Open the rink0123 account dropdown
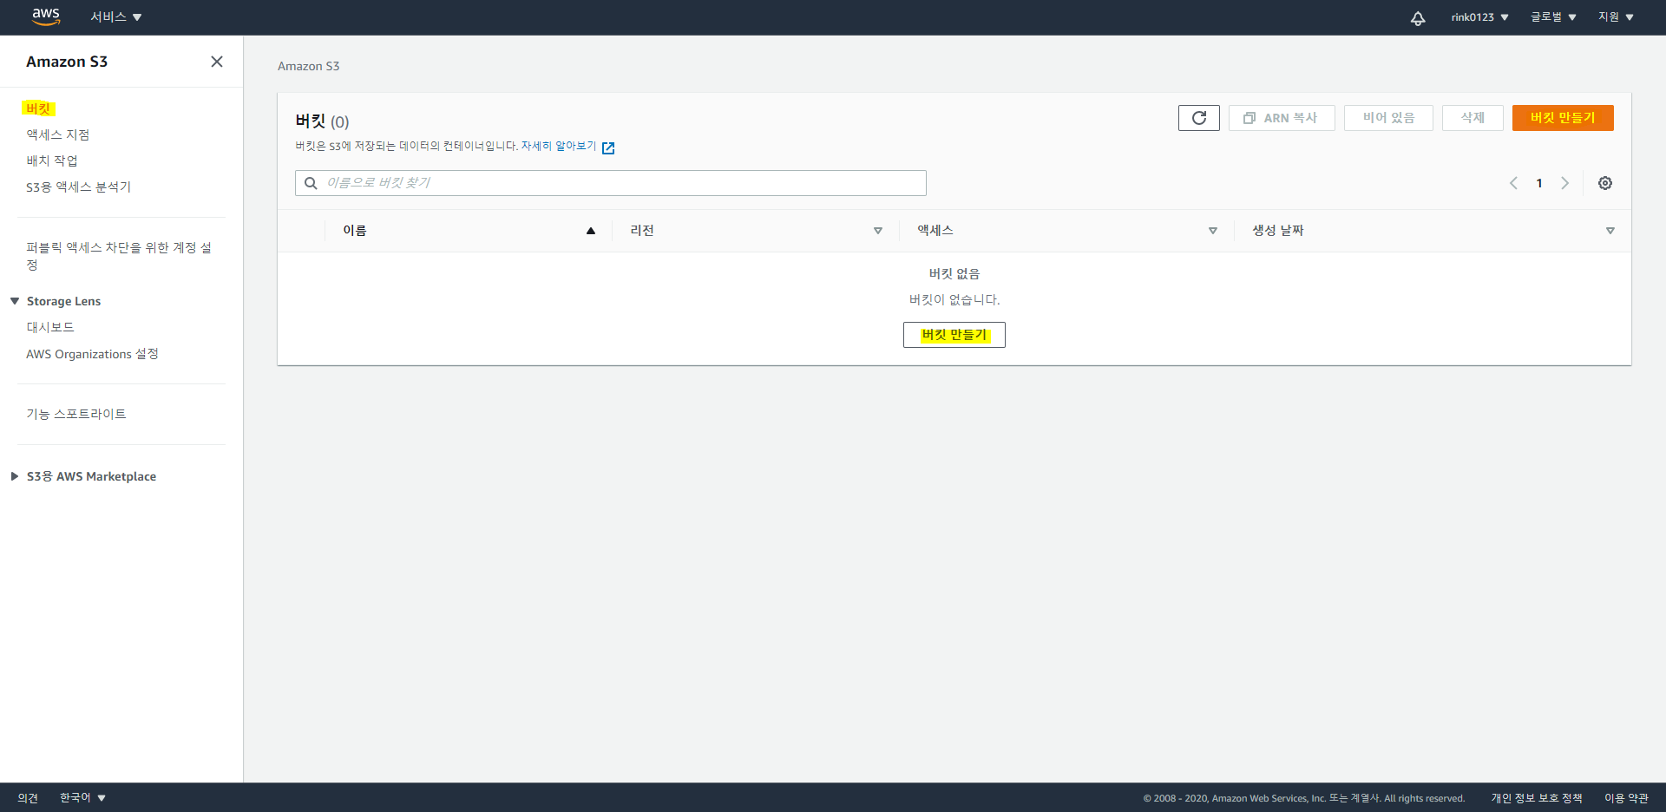 click(1480, 17)
